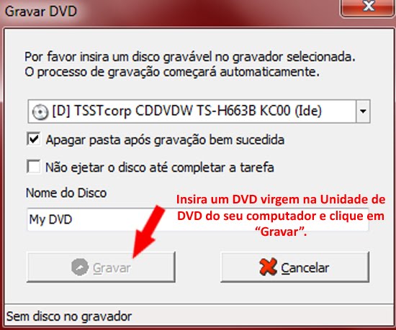Select the TSSTcorp CDDVDW TS-H663B drive entry

pos(186,111)
